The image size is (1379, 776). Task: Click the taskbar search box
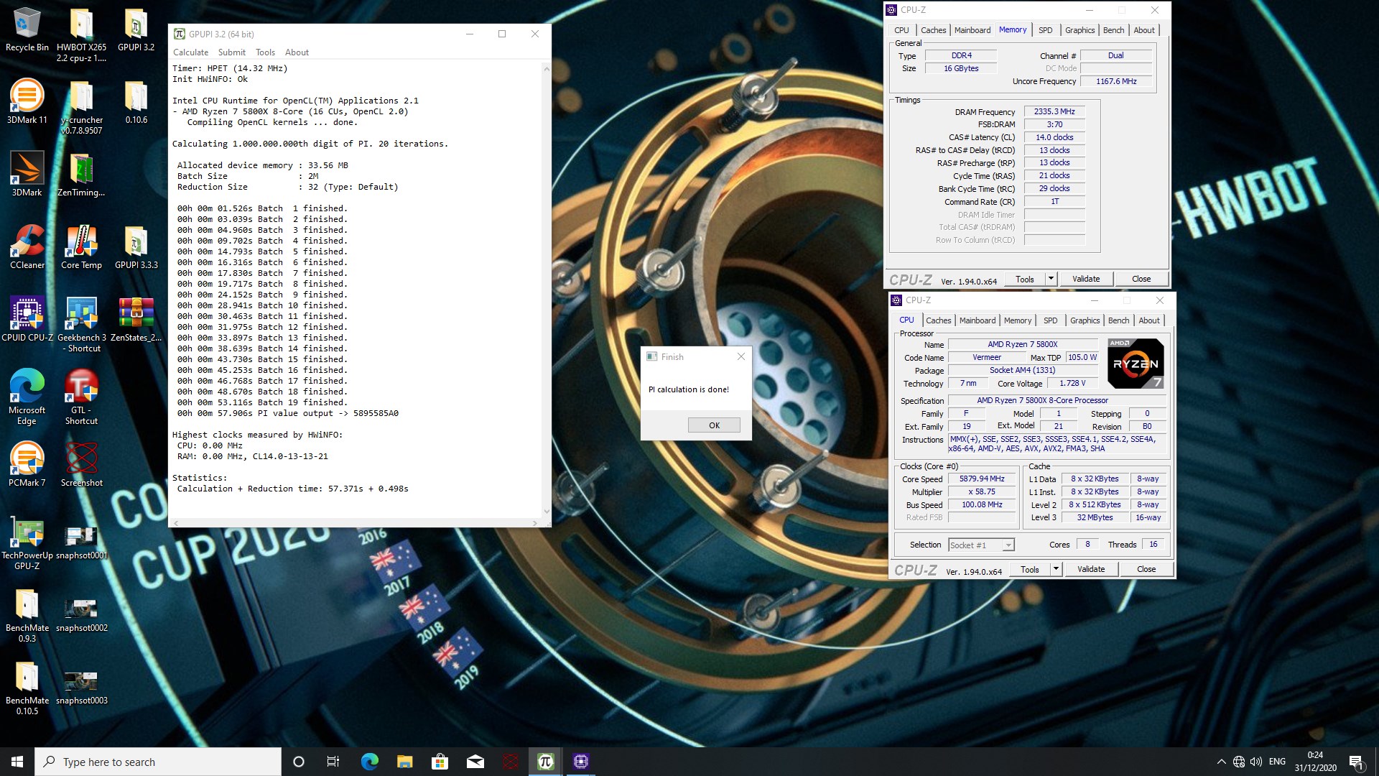[158, 762]
